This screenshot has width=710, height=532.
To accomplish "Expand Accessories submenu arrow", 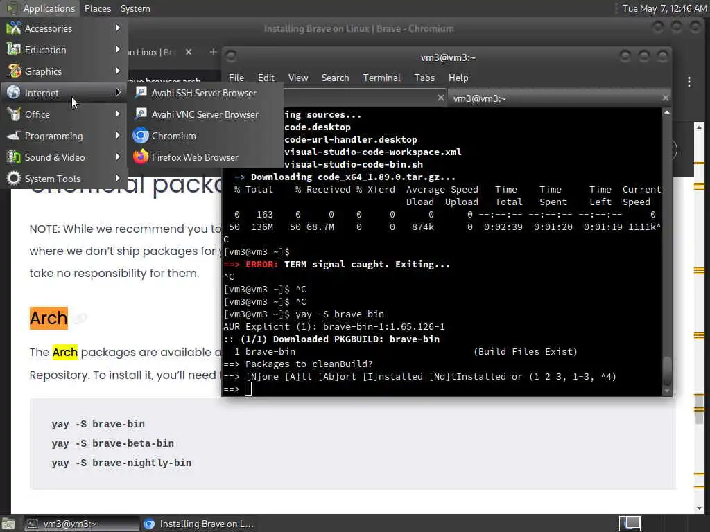I will pos(118,28).
